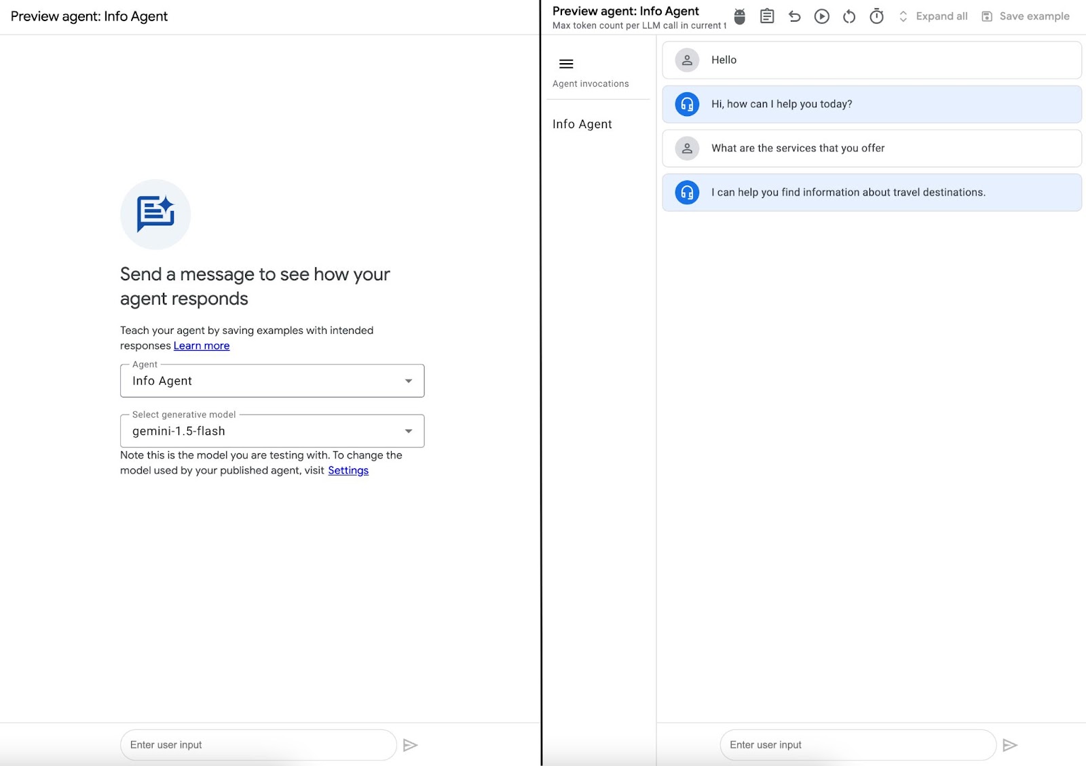
Task: Click Expand all in the toolbar
Action: click(941, 16)
